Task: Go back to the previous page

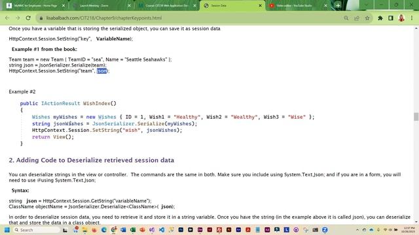Action: click(x=7, y=18)
